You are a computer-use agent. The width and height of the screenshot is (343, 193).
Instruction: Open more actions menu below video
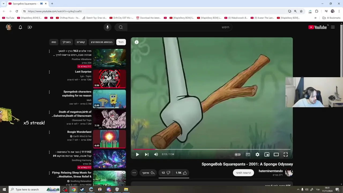pos(134,173)
